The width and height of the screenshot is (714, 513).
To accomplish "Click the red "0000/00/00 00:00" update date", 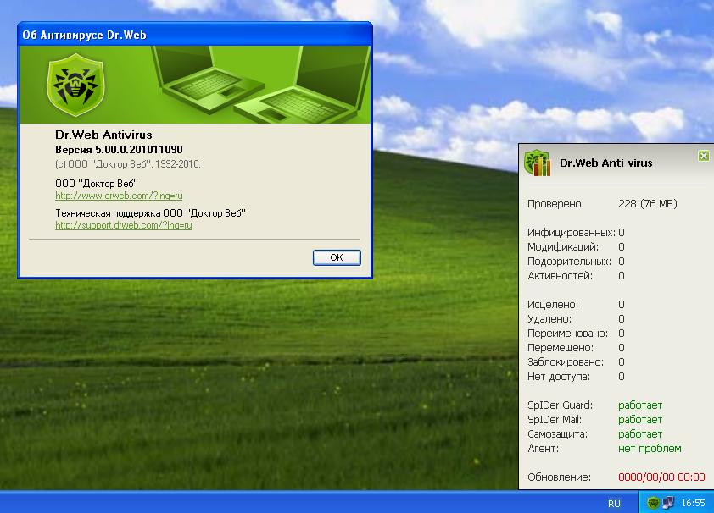I will [661, 477].
